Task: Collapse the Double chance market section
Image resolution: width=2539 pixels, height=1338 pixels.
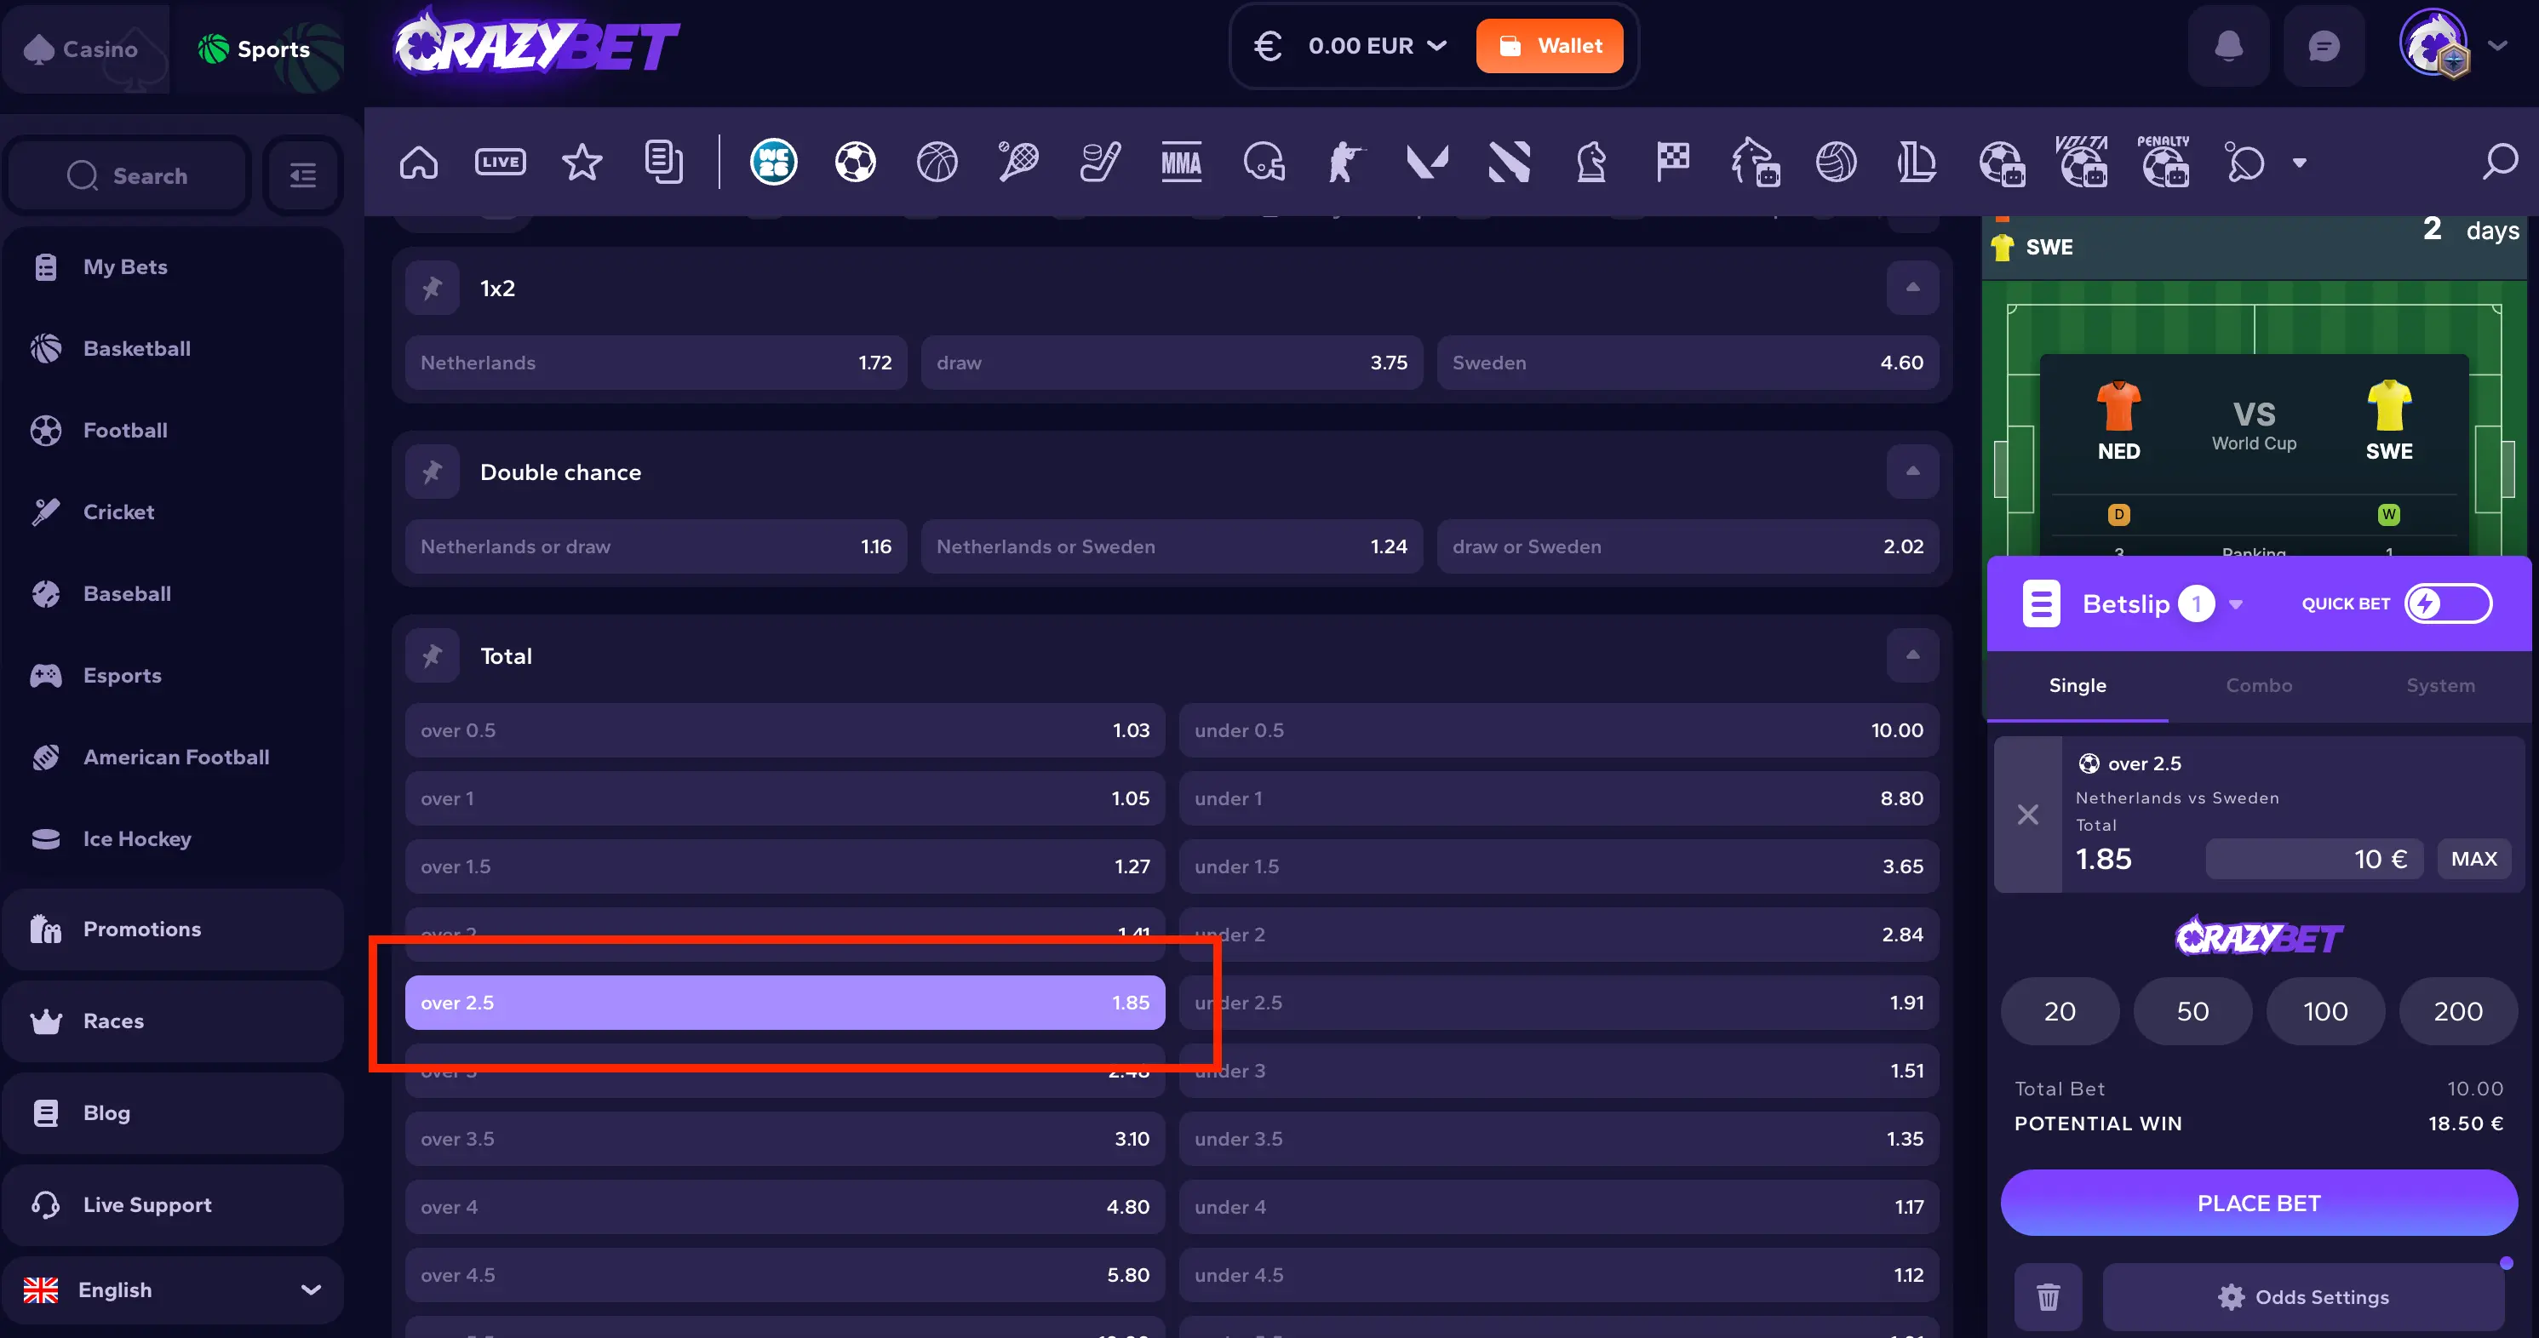Action: (1912, 472)
